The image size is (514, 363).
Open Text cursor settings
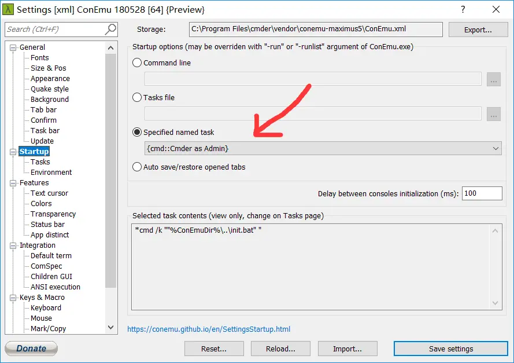[50, 193]
